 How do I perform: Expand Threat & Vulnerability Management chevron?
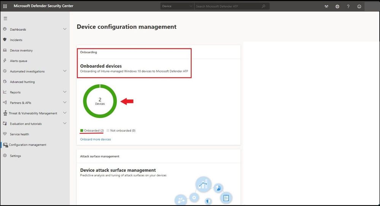pyautogui.click(x=65, y=113)
